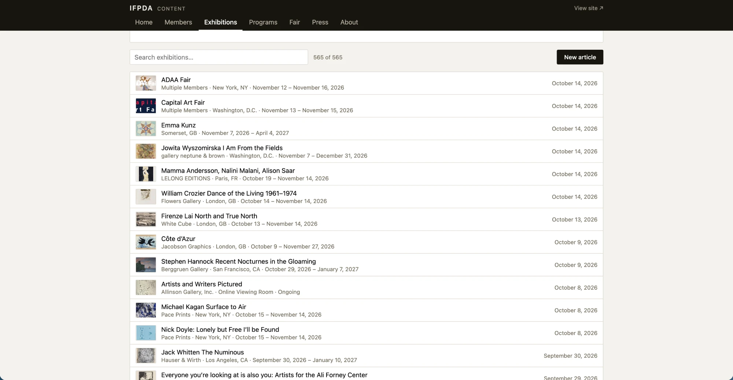This screenshot has height=380, width=733.
Task: Click the Hauser & Wirth Los Angeles line
Action: pos(259,360)
